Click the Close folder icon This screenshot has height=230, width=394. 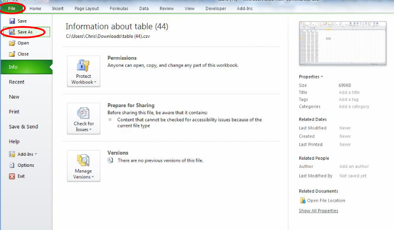(12, 54)
